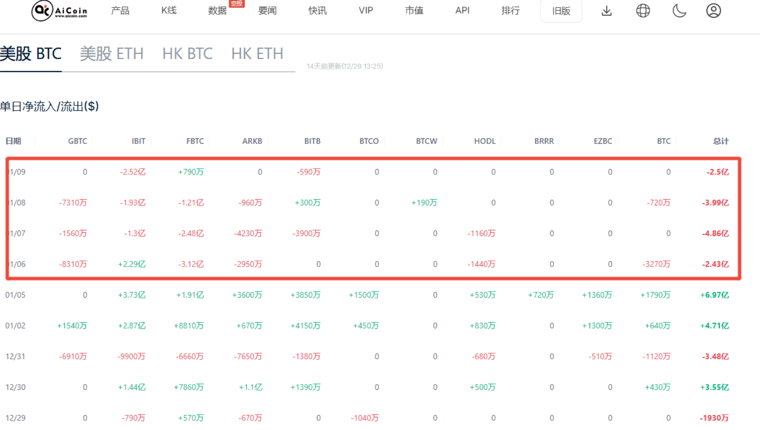Switch to the HK BTC tab
The width and height of the screenshot is (760, 430).
[187, 53]
